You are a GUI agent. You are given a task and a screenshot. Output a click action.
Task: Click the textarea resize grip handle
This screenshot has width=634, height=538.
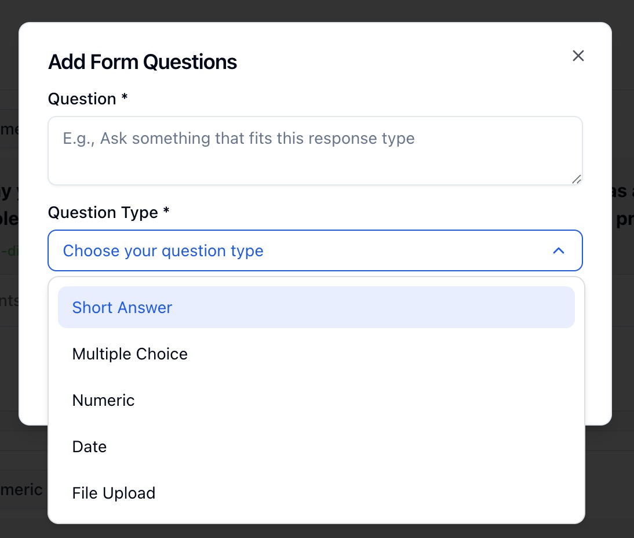pos(576,179)
